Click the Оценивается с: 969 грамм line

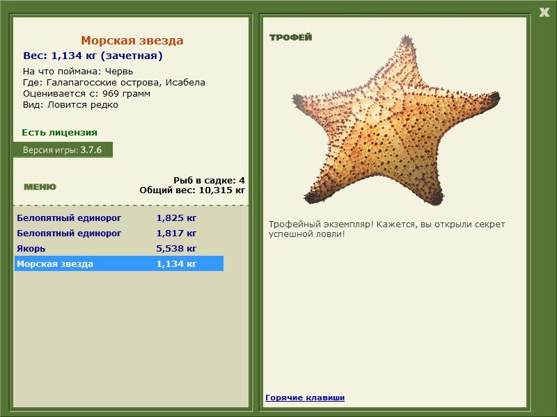click(86, 94)
